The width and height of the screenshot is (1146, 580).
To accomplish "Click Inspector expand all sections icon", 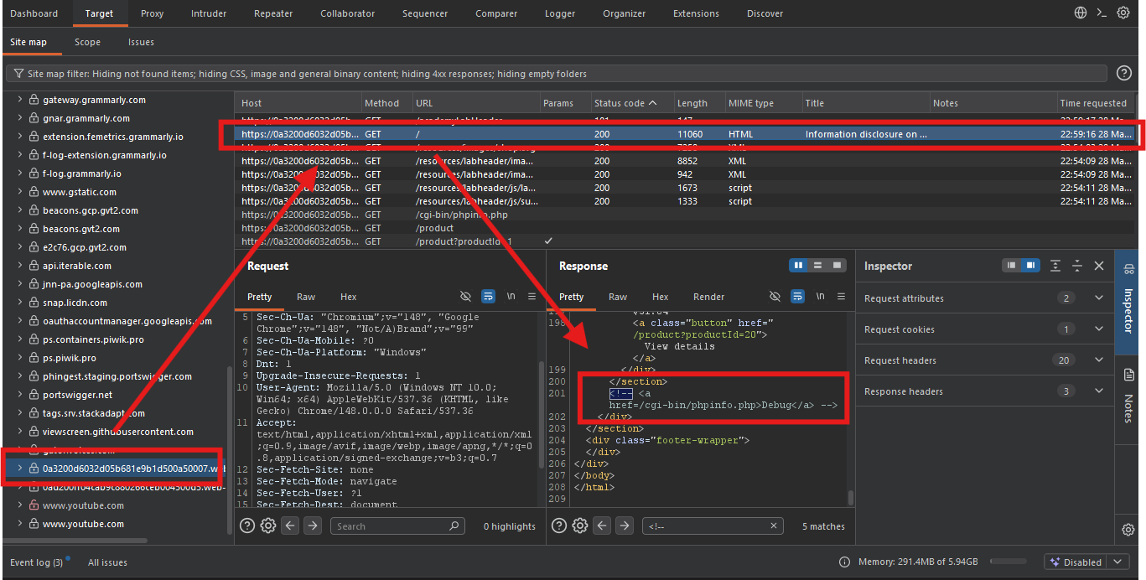I will click(x=1055, y=266).
